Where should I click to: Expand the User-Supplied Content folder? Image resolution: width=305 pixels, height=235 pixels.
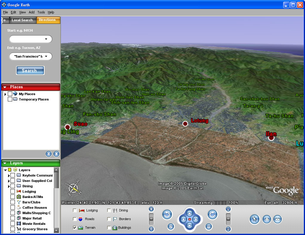[x=9, y=181]
